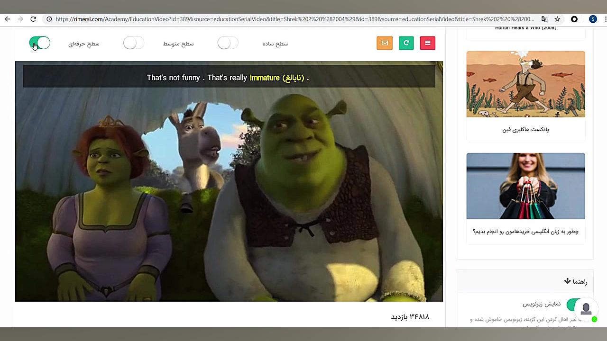View site information icon beside URL
The height and width of the screenshot is (341, 607).
coord(48,19)
